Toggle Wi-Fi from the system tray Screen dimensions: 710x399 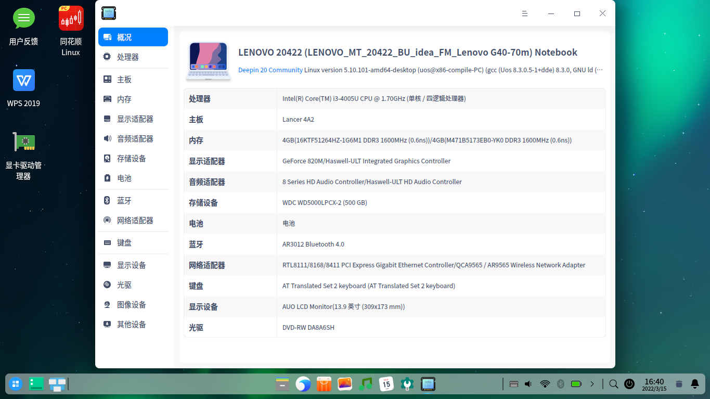pyautogui.click(x=545, y=384)
